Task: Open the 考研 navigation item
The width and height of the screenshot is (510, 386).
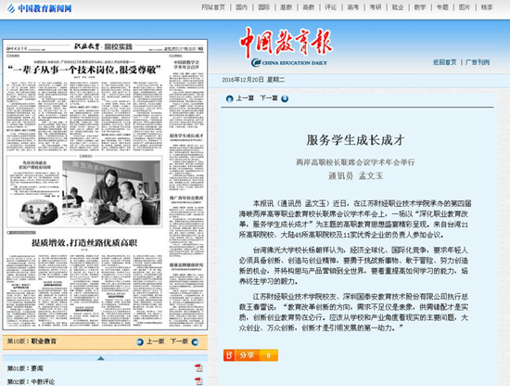Action: 376,7
